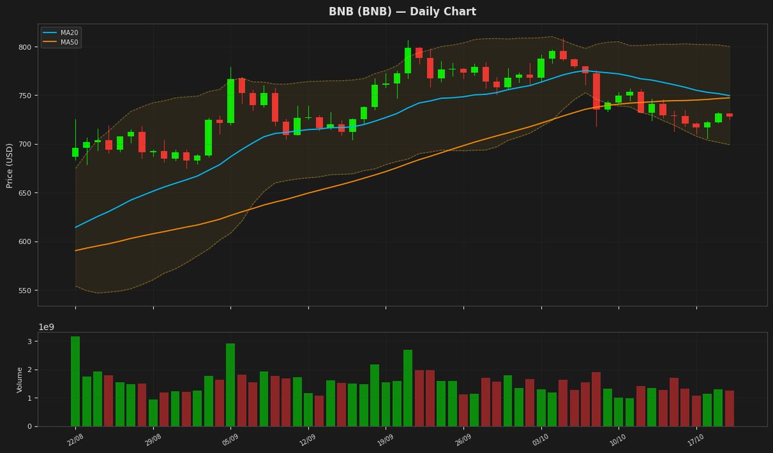This screenshot has width=773, height=453.
Task: Select the MA20 legend label
Action: pyautogui.click(x=69, y=33)
